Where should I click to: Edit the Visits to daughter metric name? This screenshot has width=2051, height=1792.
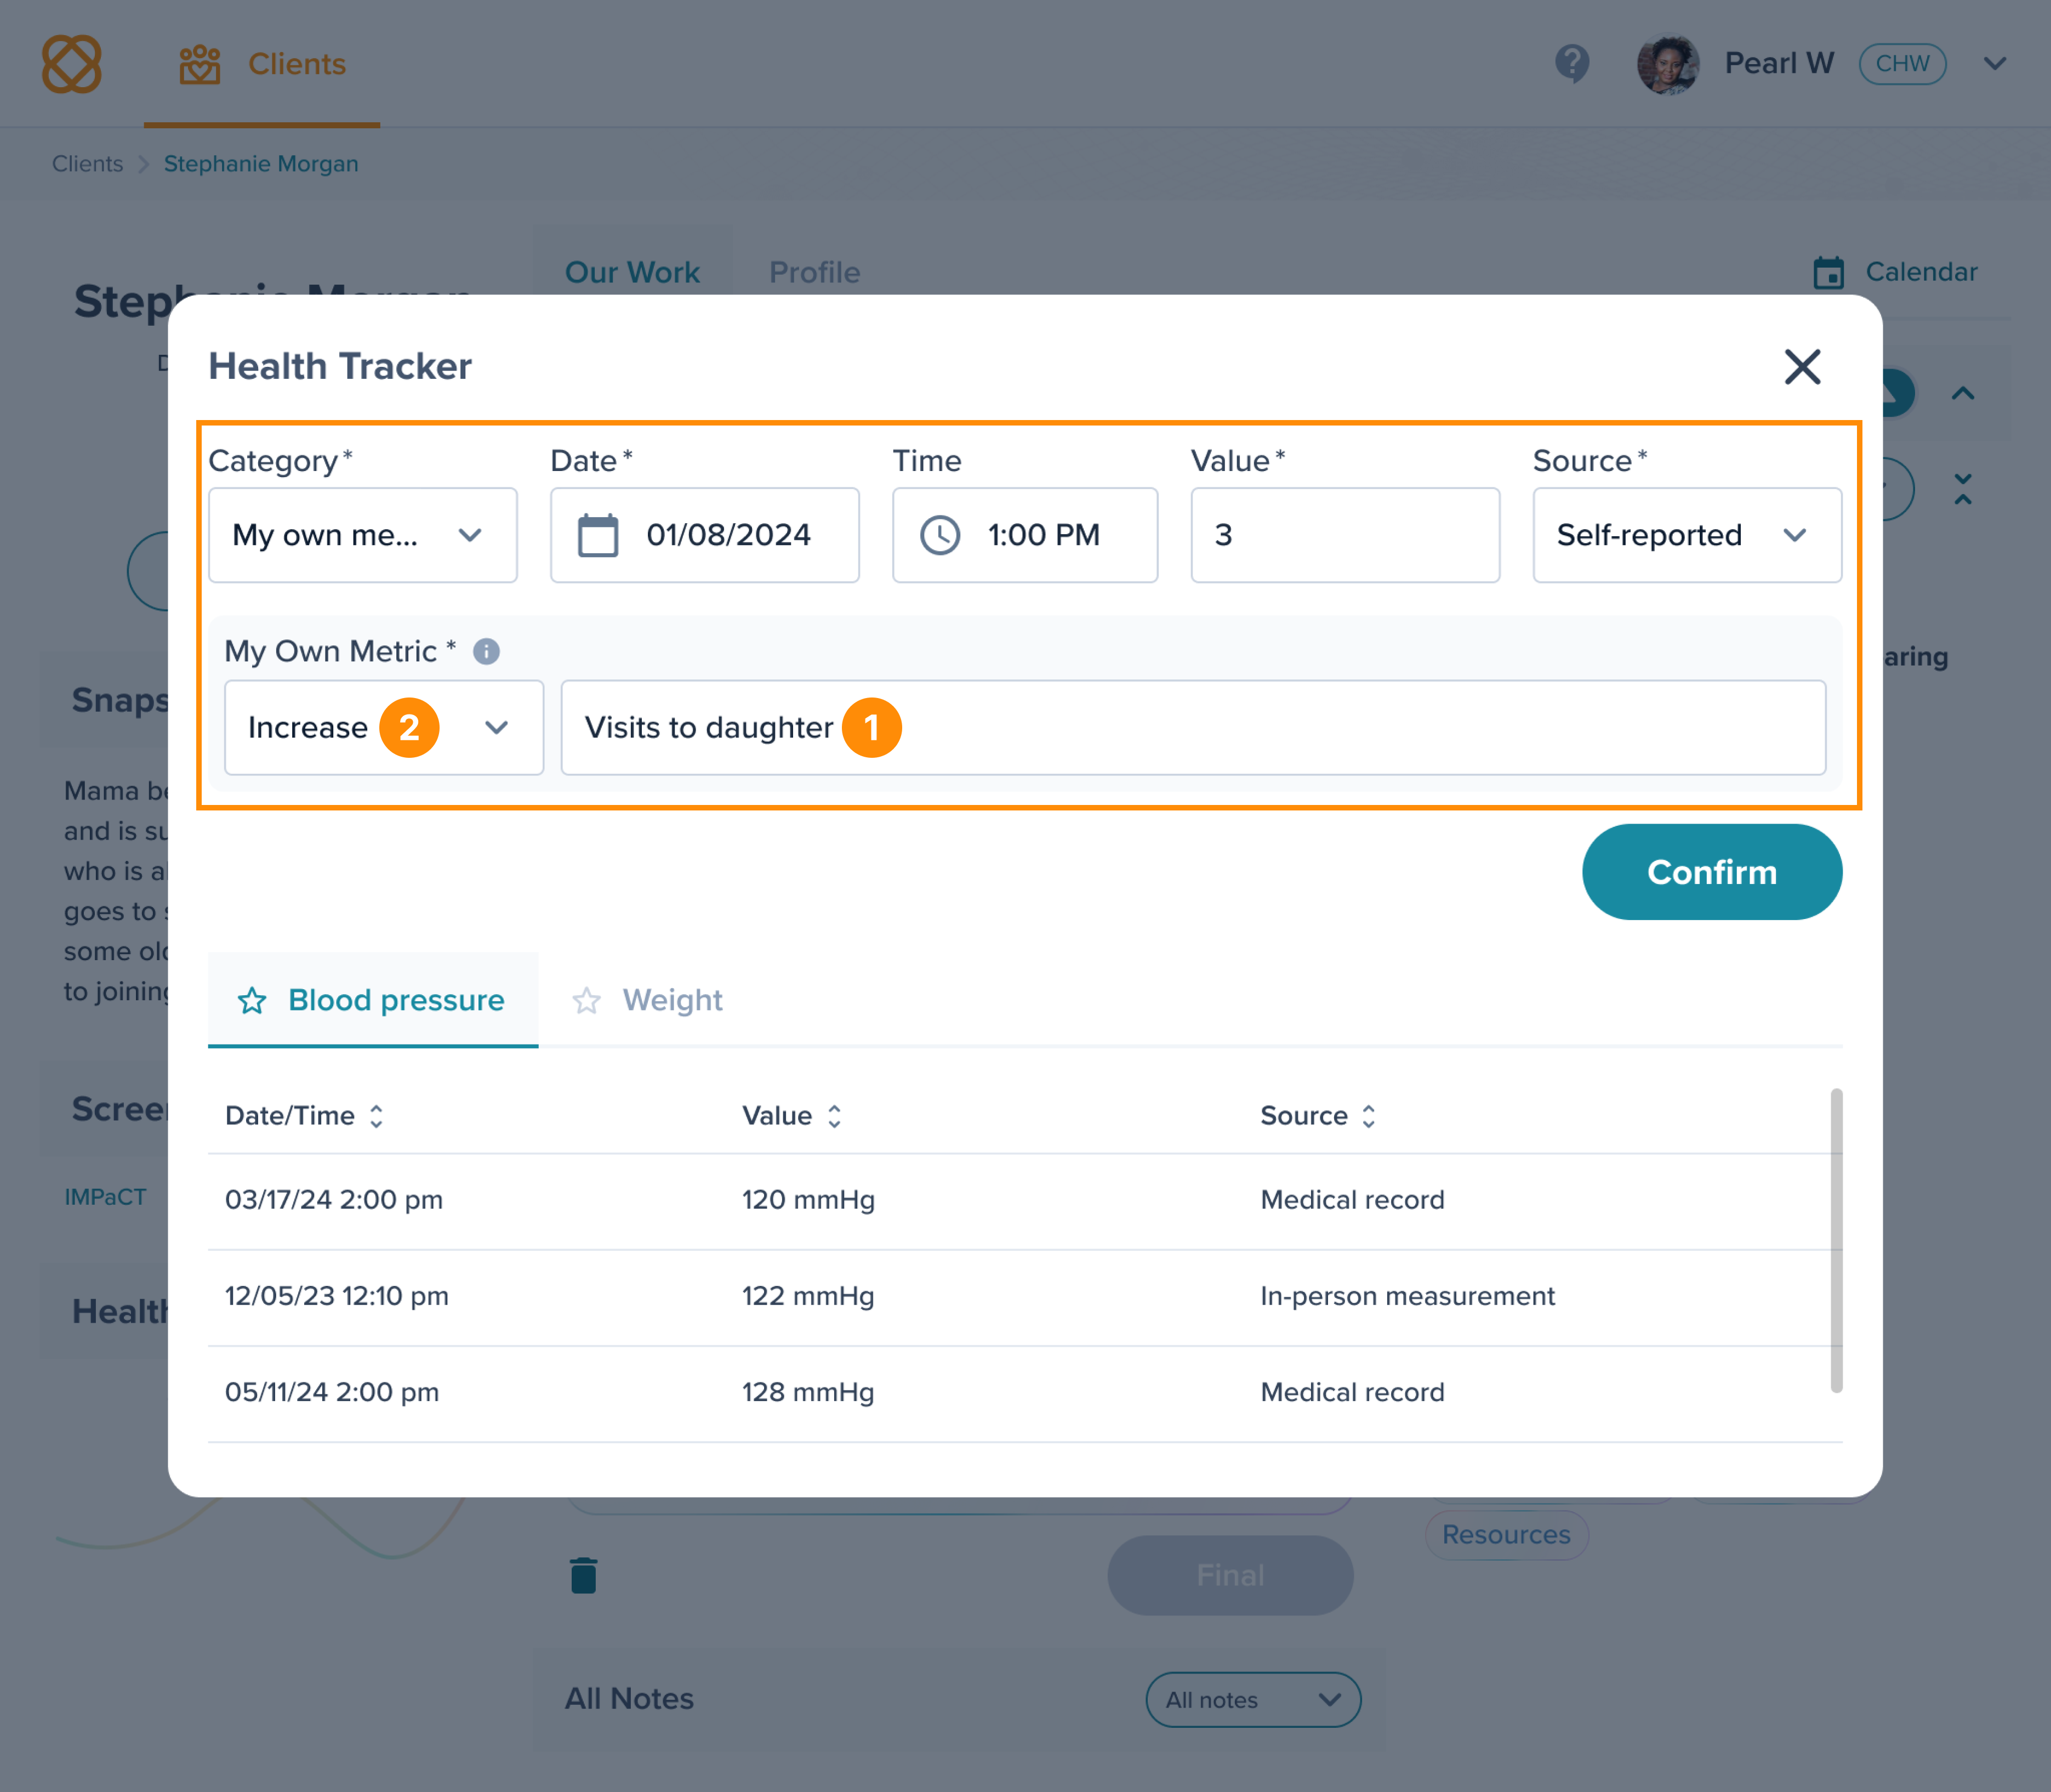point(1193,727)
